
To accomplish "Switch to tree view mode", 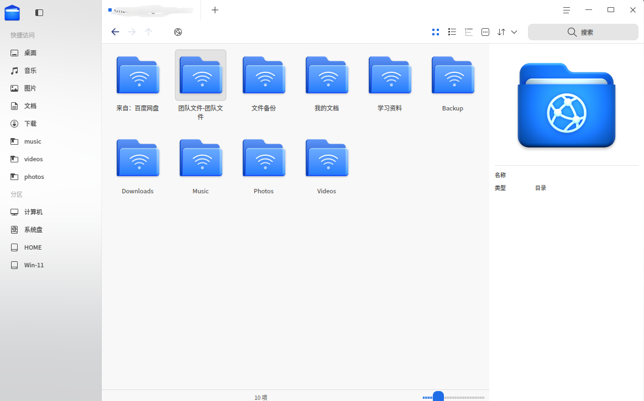I will [469, 32].
